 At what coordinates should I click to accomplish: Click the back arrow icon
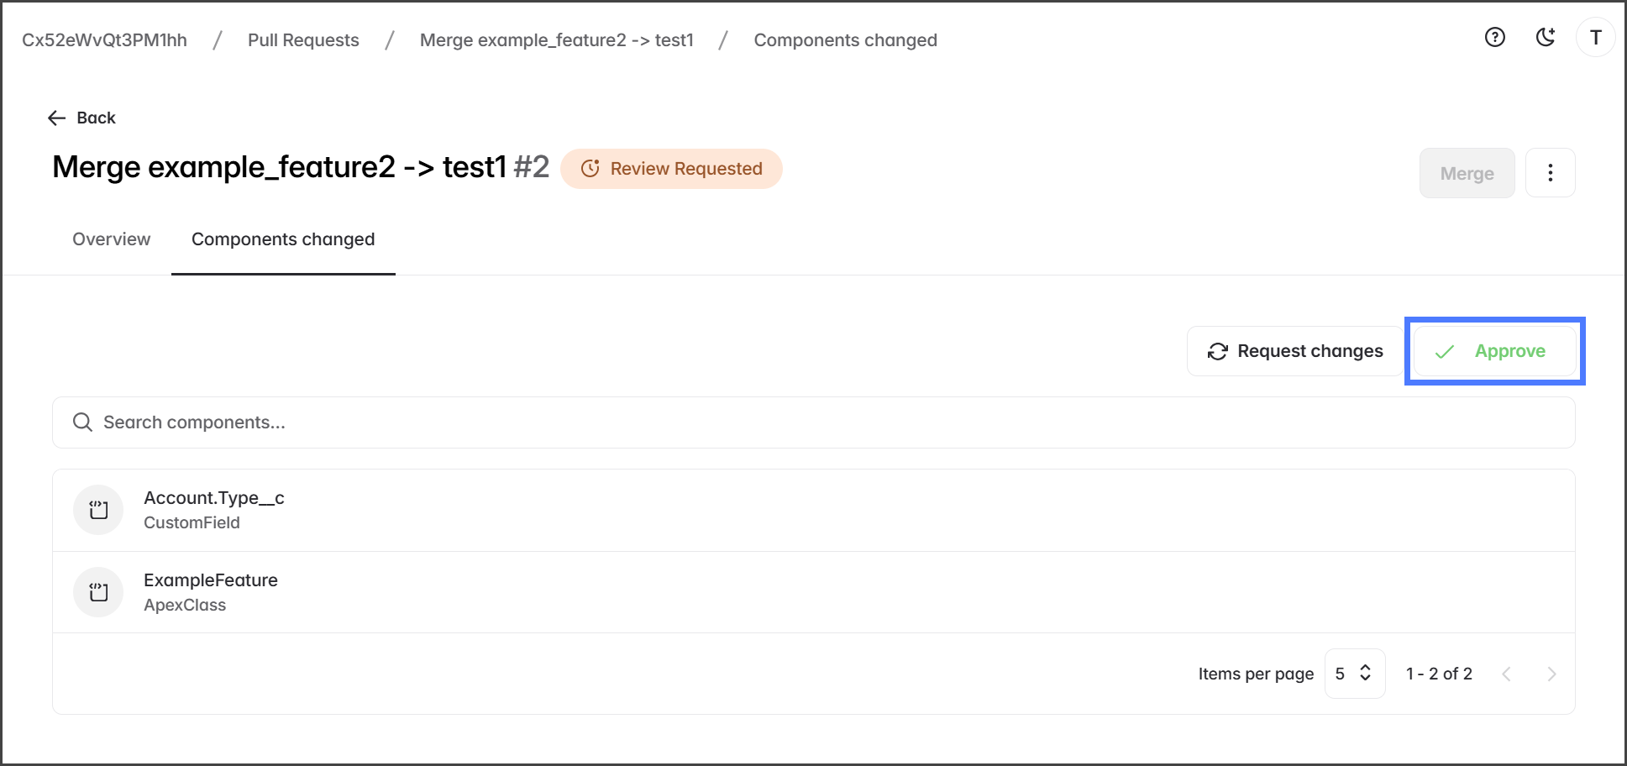click(57, 118)
